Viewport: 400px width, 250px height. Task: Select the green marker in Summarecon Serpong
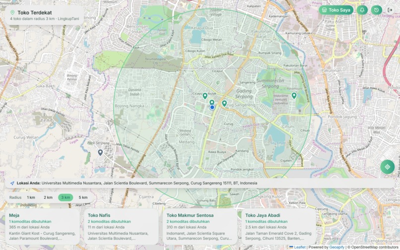coord(294,95)
